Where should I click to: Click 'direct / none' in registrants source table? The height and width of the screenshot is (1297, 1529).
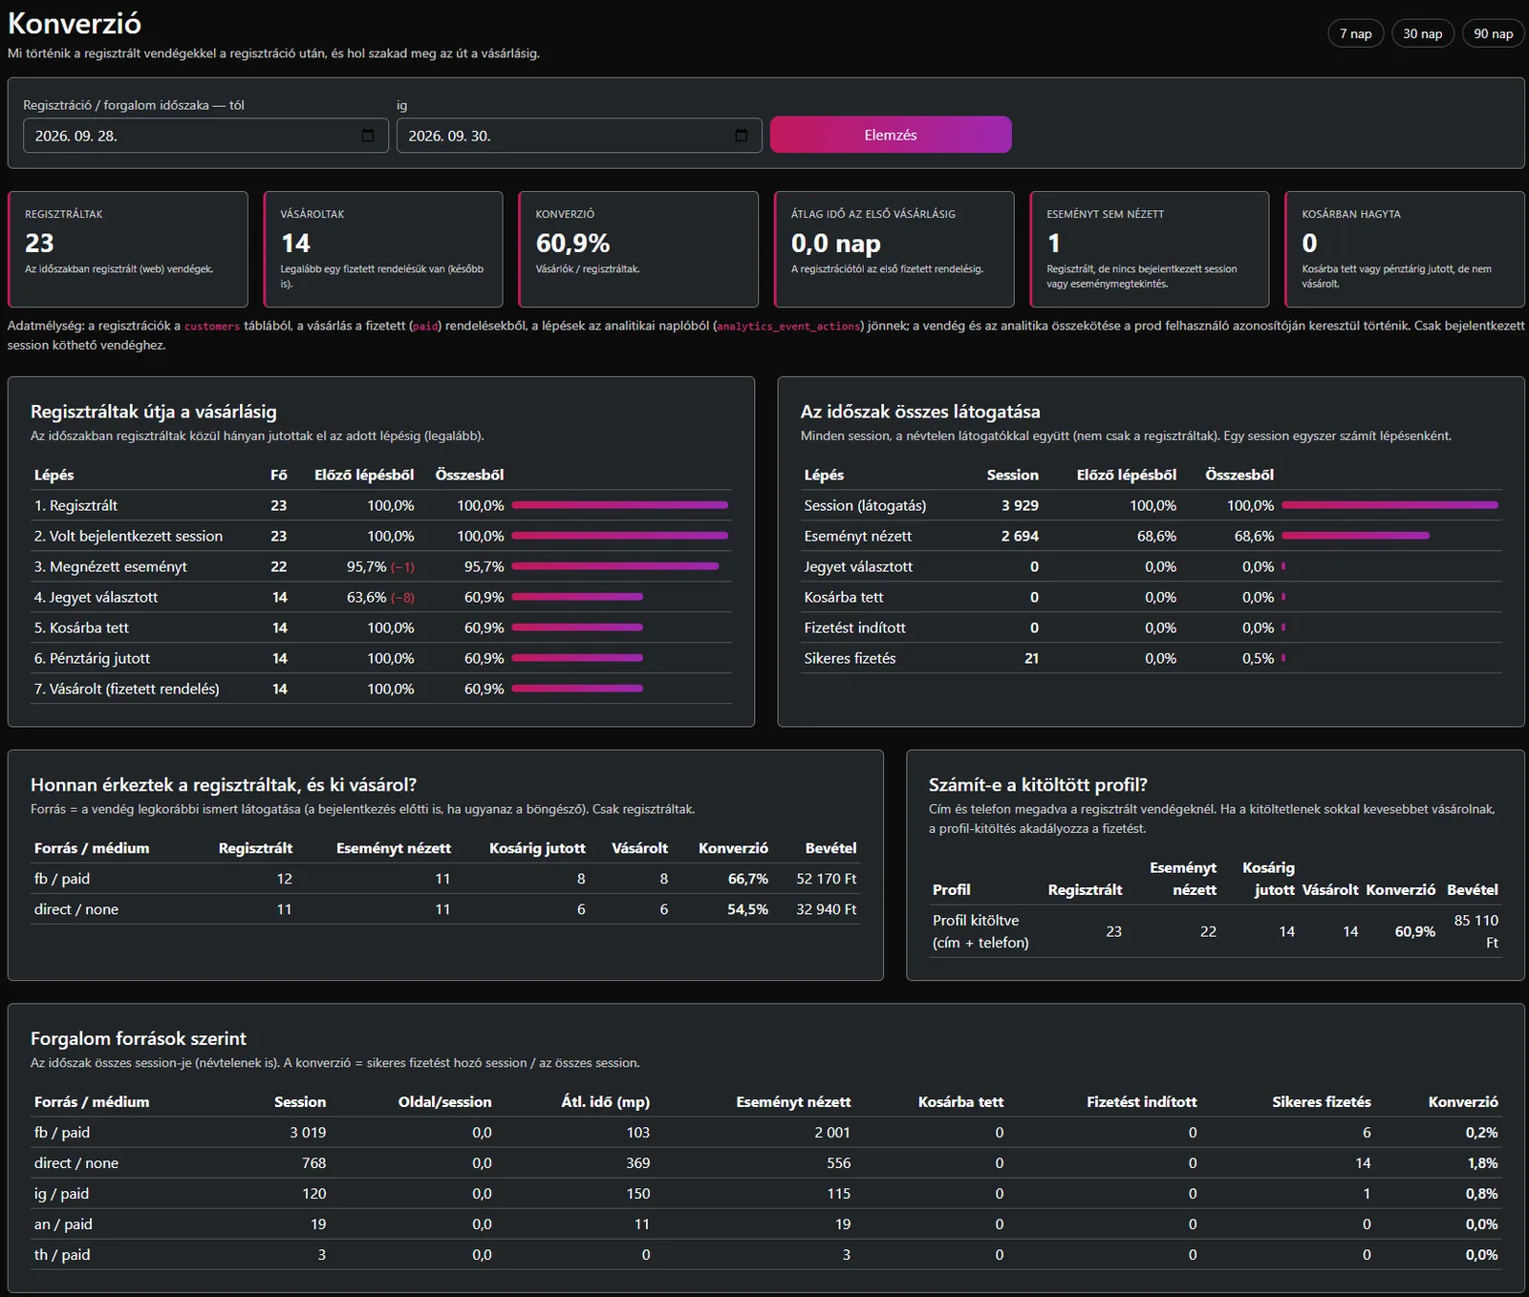point(76,909)
